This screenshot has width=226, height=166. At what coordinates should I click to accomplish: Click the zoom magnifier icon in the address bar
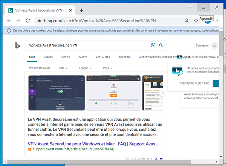point(186,21)
